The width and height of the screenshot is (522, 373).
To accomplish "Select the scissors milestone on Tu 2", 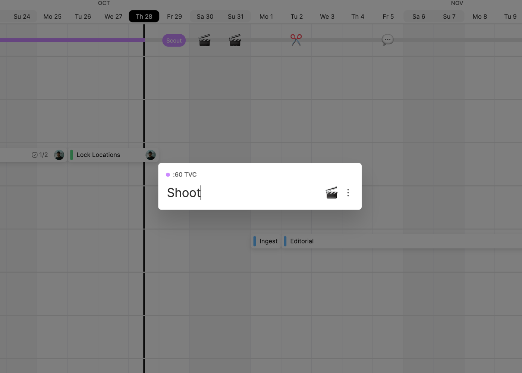I will (x=296, y=40).
